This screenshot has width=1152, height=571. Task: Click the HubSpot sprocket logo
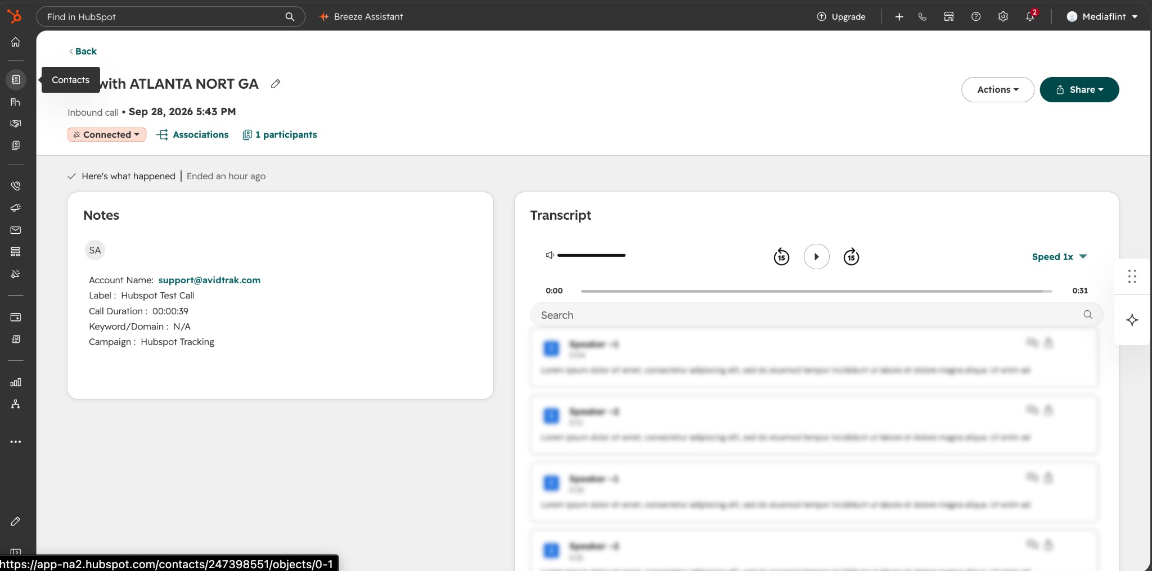point(15,16)
